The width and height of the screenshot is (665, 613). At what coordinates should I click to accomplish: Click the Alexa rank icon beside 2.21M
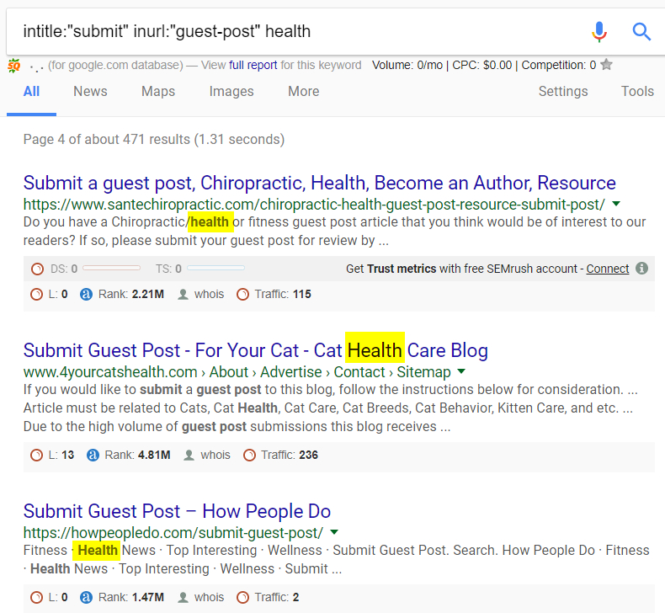click(86, 295)
